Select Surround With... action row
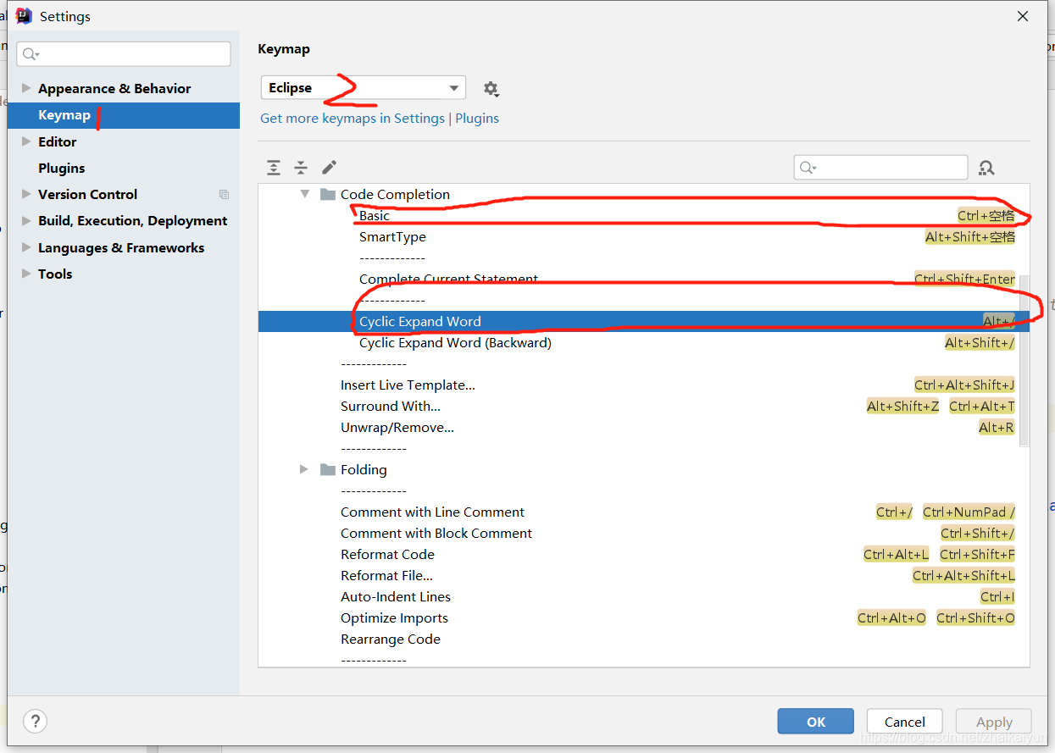This screenshot has width=1055, height=753. (x=644, y=407)
